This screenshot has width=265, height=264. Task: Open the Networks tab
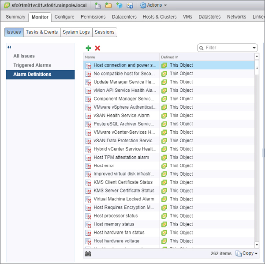[237, 17]
